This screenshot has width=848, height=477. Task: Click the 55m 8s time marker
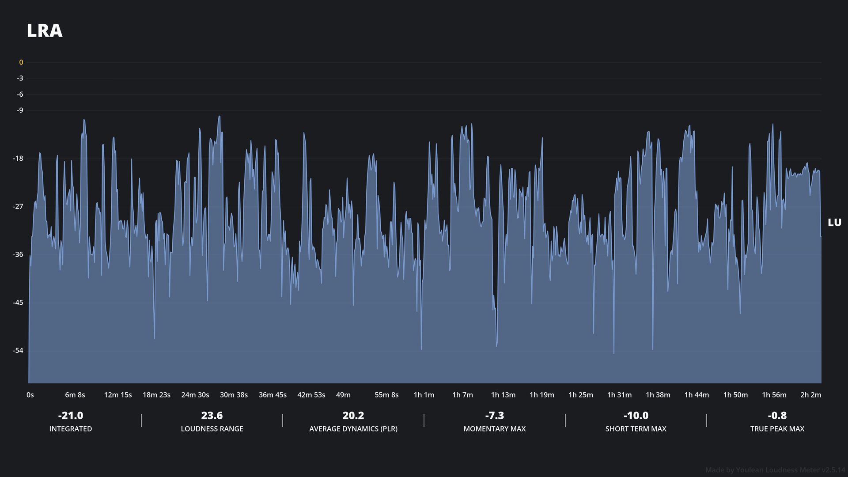386,395
